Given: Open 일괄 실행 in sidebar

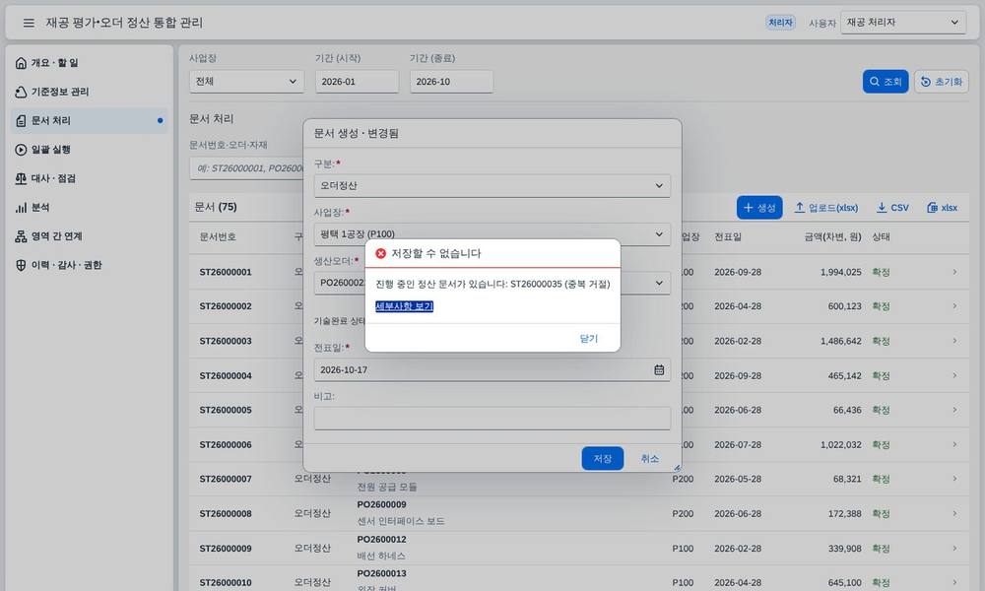Looking at the screenshot, I should click(90, 150).
